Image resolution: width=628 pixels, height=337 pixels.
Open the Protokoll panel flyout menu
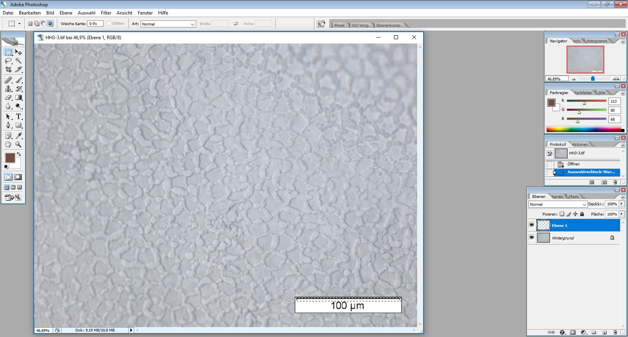tap(623, 145)
